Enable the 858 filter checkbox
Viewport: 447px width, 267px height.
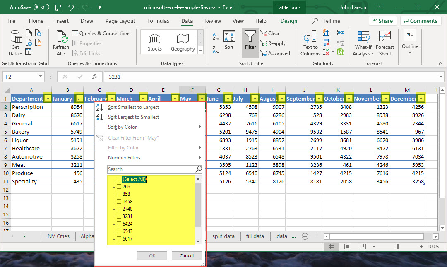pos(119,194)
